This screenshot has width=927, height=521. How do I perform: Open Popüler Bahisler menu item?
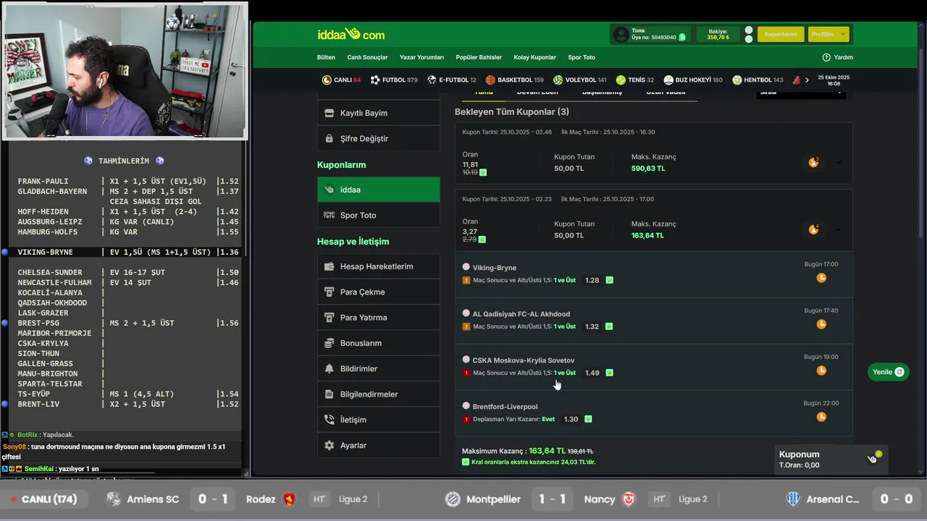(x=479, y=57)
